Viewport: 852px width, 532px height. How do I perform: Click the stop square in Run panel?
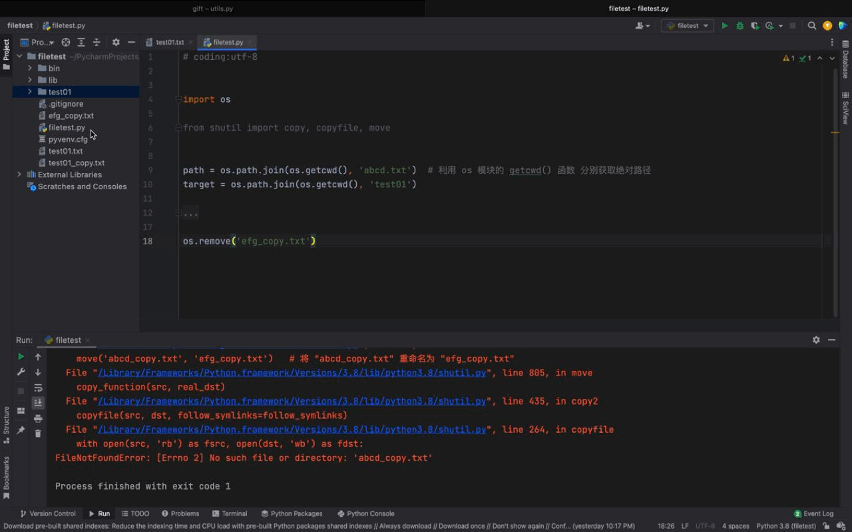coord(21,391)
